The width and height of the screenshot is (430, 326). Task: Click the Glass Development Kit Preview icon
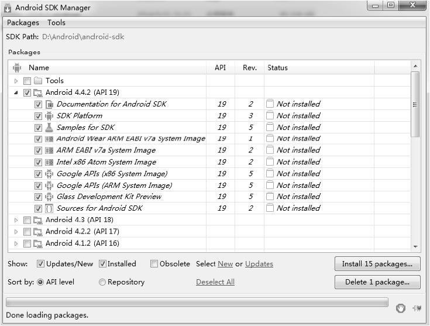[x=49, y=197]
